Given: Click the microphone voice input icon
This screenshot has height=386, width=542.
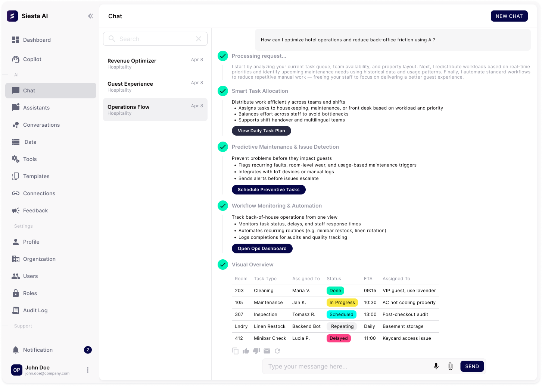Looking at the screenshot, I should [x=436, y=366].
